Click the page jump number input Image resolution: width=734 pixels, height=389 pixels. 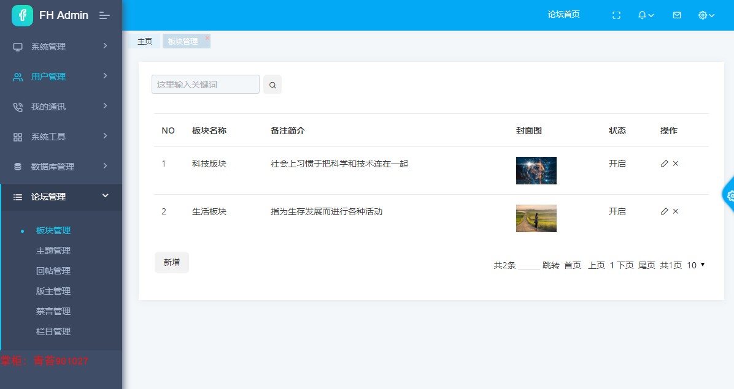[x=529, y=265]
